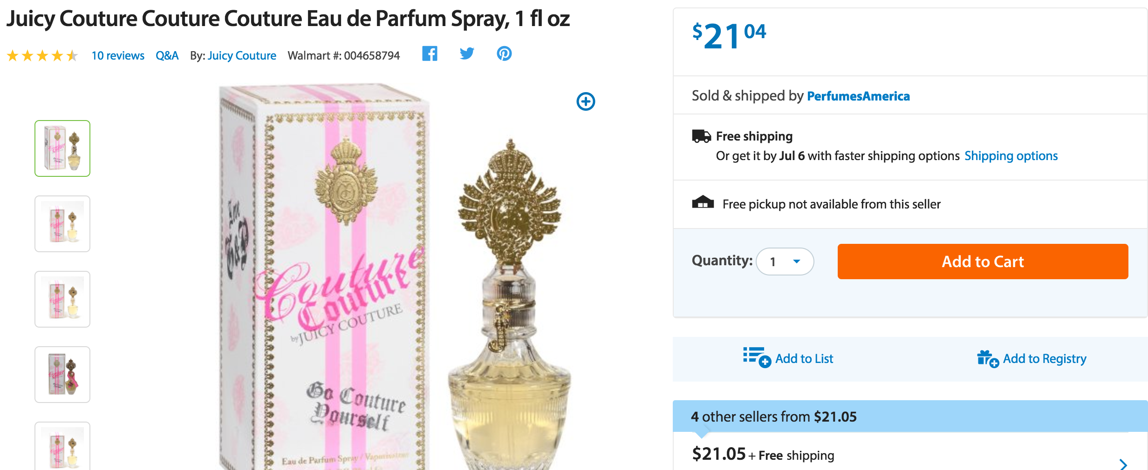Viewport: 1148px width, 470px height.
Task: View Shipping options link
Action: [x=1011, y=156]
